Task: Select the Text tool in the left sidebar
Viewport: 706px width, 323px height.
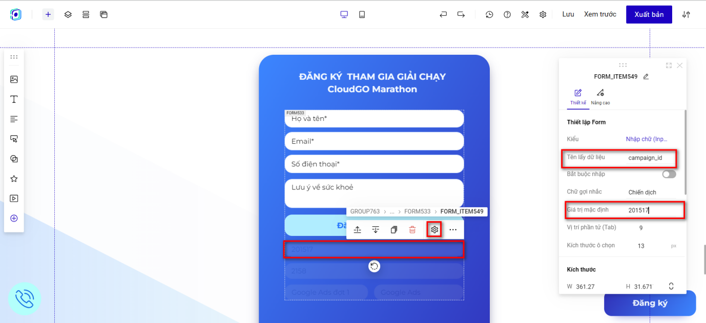Action: (x=14, y=99)
